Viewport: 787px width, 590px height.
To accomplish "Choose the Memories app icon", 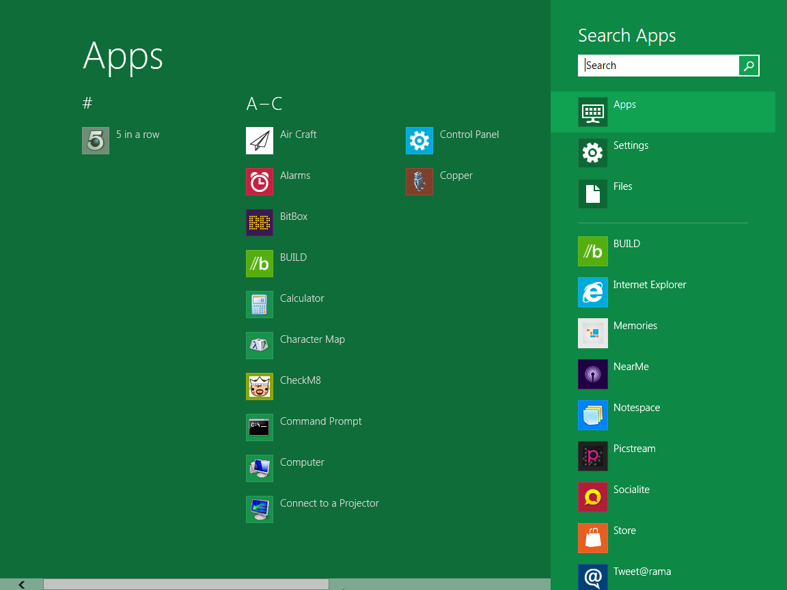I will pos(593,333).
